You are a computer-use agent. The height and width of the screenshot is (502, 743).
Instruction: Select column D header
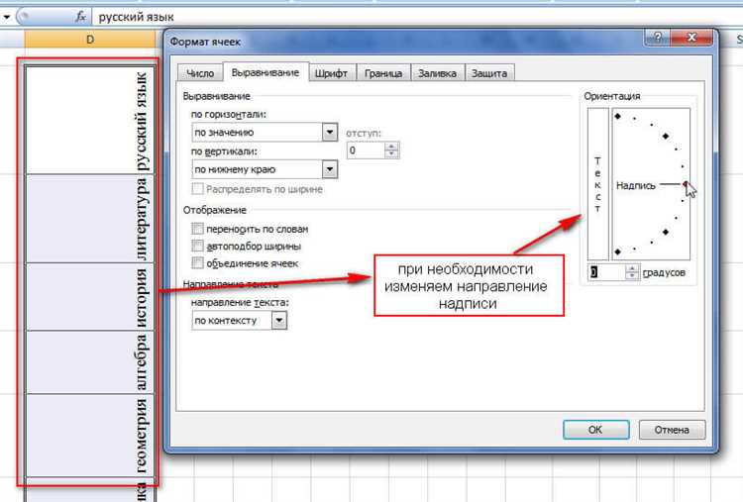click(91, 39)
